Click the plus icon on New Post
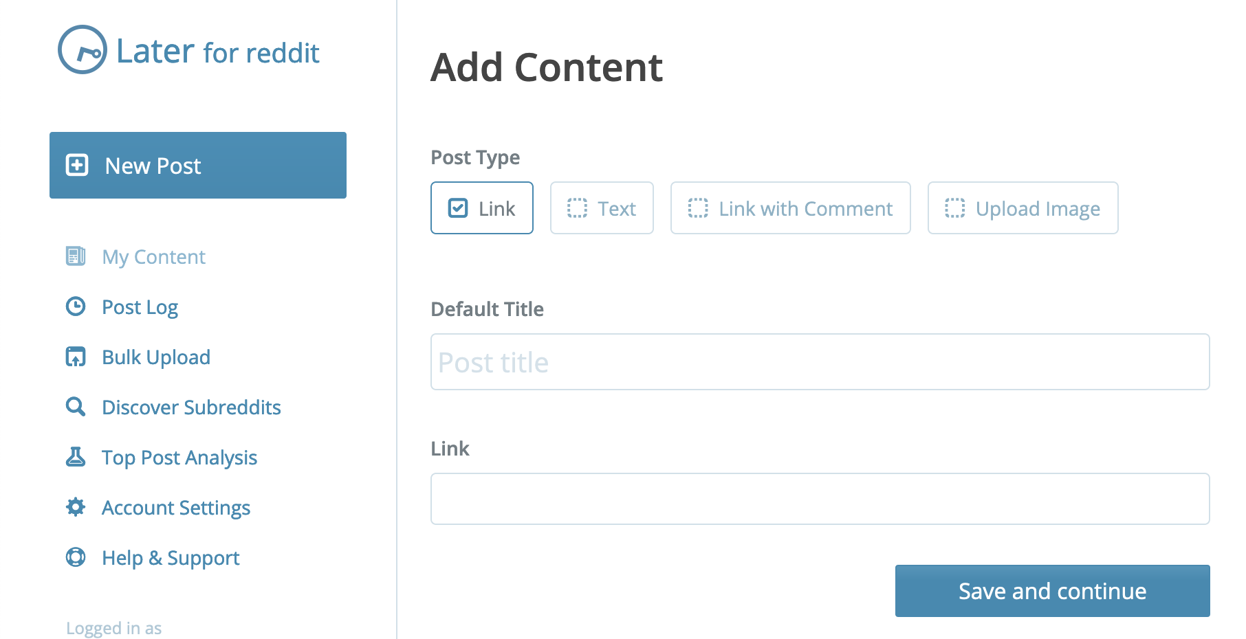Viewport: 1246px width, 639px height. click(77, 166)
